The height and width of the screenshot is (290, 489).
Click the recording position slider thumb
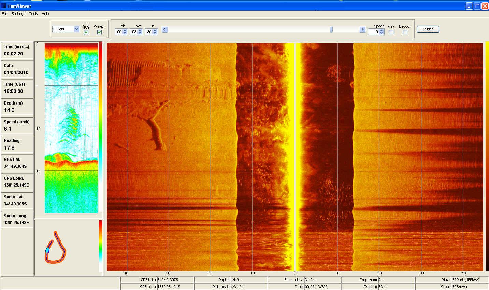(x=331, y=30)
